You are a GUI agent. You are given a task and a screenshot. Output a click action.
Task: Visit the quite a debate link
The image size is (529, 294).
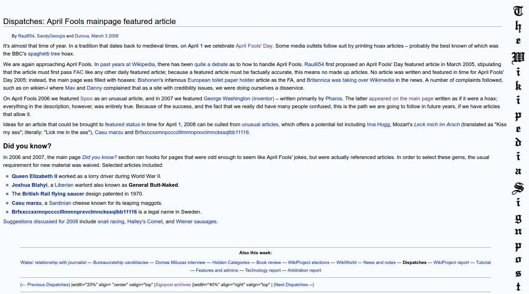pos(211,64)
